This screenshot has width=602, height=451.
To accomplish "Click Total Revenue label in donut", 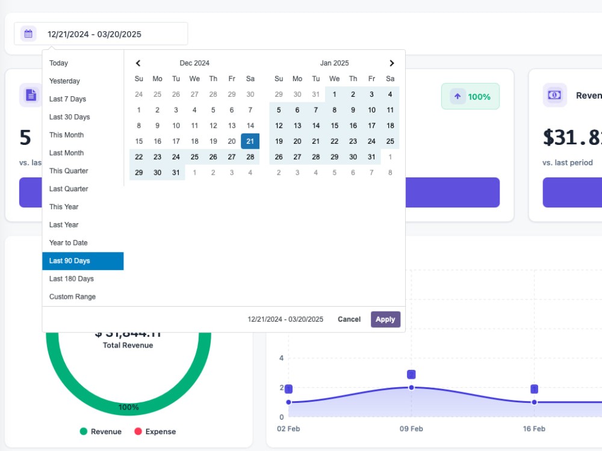I will pos(128,345).
